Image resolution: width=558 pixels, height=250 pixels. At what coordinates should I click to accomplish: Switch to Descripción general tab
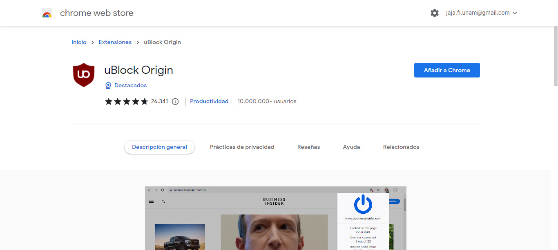point(159,147)
